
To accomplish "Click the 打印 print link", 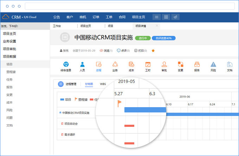I will coord(141,51).
